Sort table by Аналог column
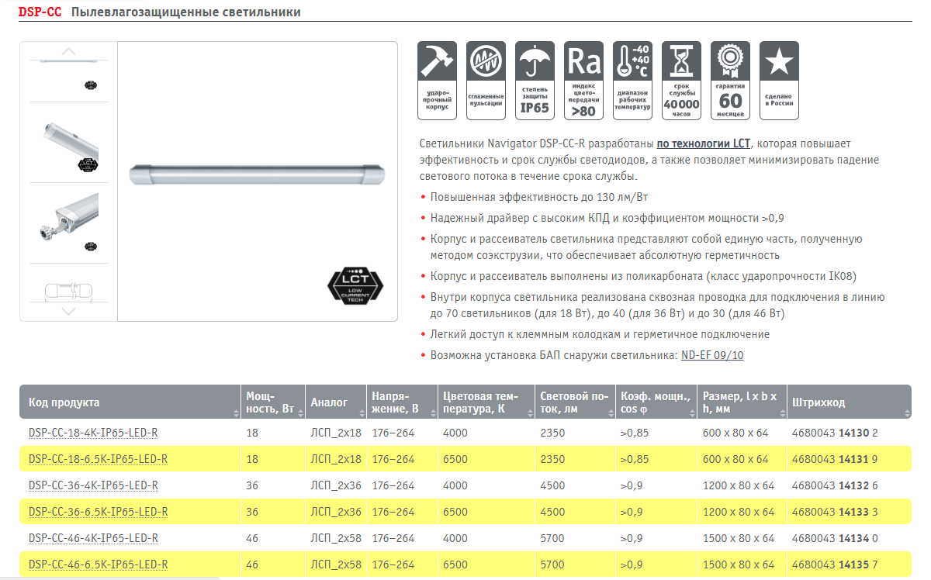The height and width of the screenshot is (580, 931). pos(336,402)
